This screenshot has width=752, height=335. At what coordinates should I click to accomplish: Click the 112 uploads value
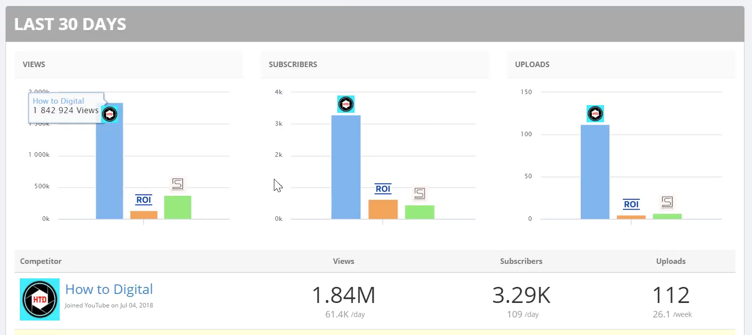pyautogui.click(x=671, y=295)
